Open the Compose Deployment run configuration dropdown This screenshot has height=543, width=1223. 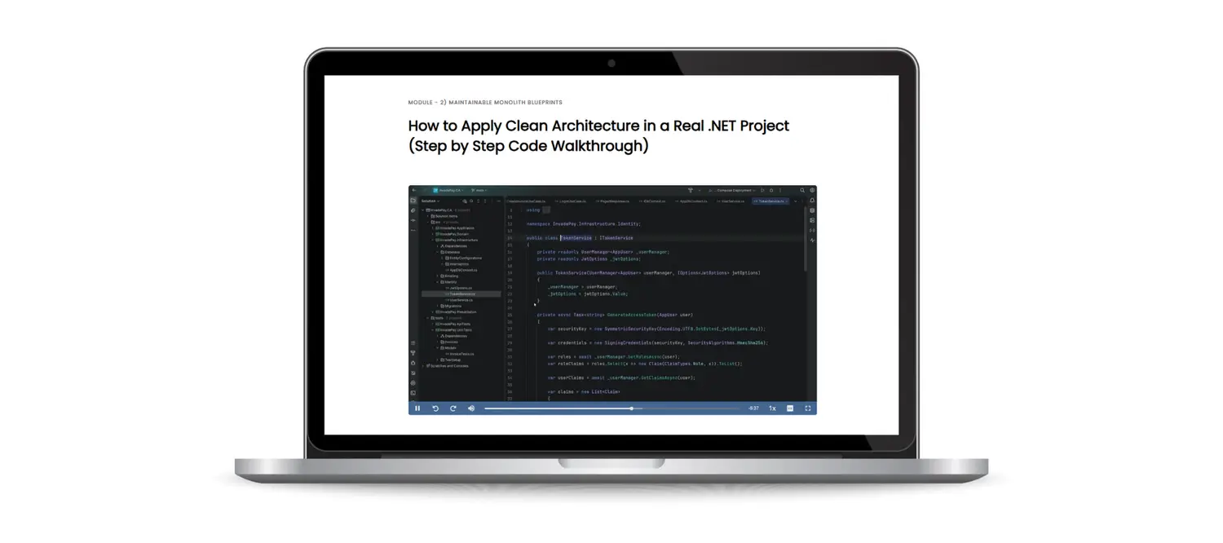735,191
